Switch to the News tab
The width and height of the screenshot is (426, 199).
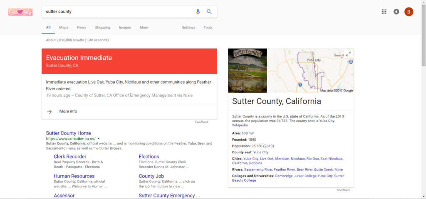[82, 27]
